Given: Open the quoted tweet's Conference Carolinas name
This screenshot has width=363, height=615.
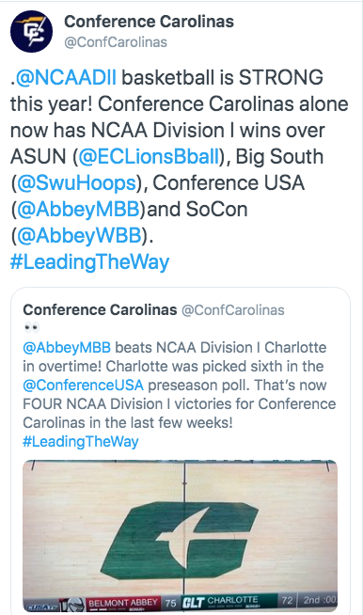Looking at the screenshot, I should coord(100,310).
